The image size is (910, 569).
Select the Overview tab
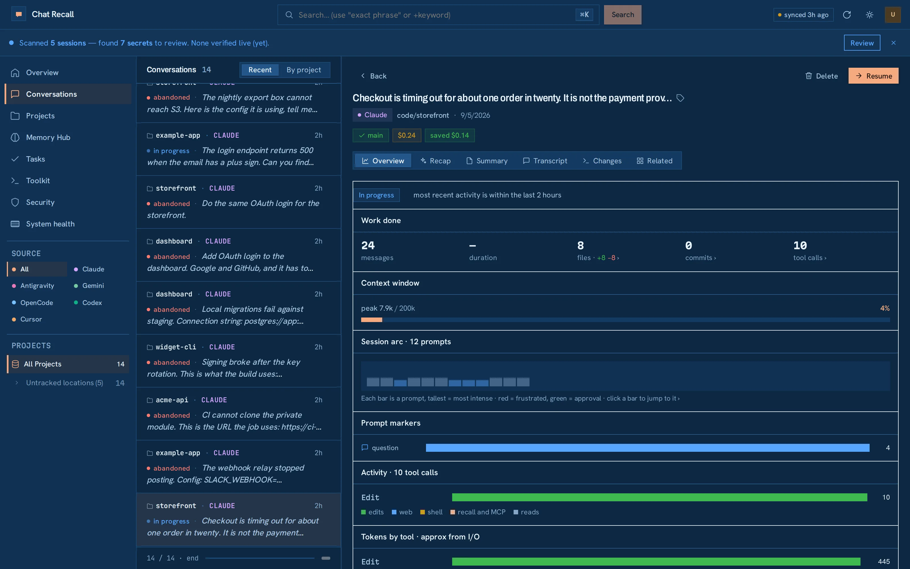coord(383,161)
